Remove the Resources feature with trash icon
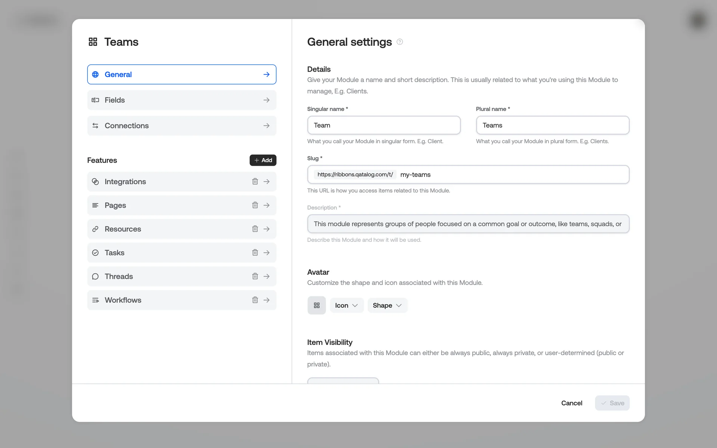717x448 pixels. pyautogui.click(x=255, y=229)
